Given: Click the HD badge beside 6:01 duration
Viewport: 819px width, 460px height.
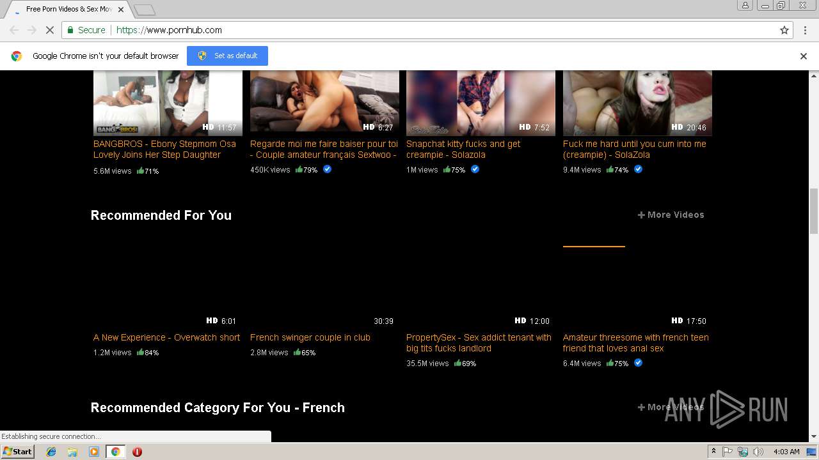Looking at the screenshot, I should (212, 321).
